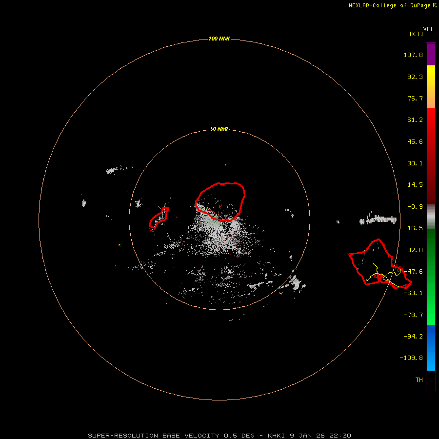Click the 76.7 velocity scale value
The height and width of the screenshot is (439, 439).
[x=415, y=98]
